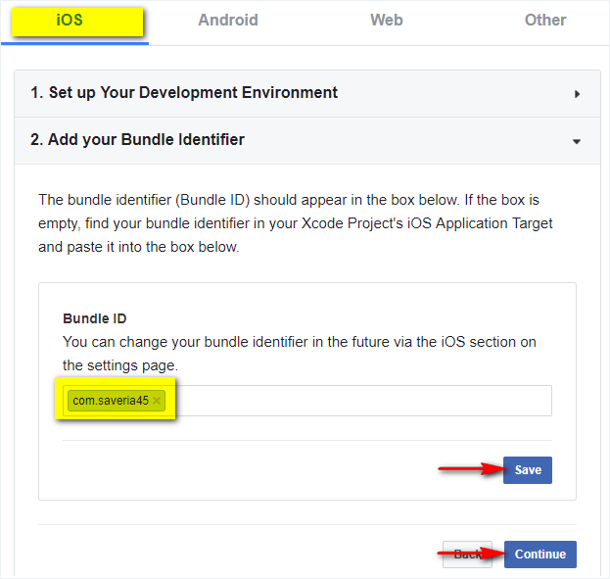Click the section 1 header title text

(x=184, y=93)
